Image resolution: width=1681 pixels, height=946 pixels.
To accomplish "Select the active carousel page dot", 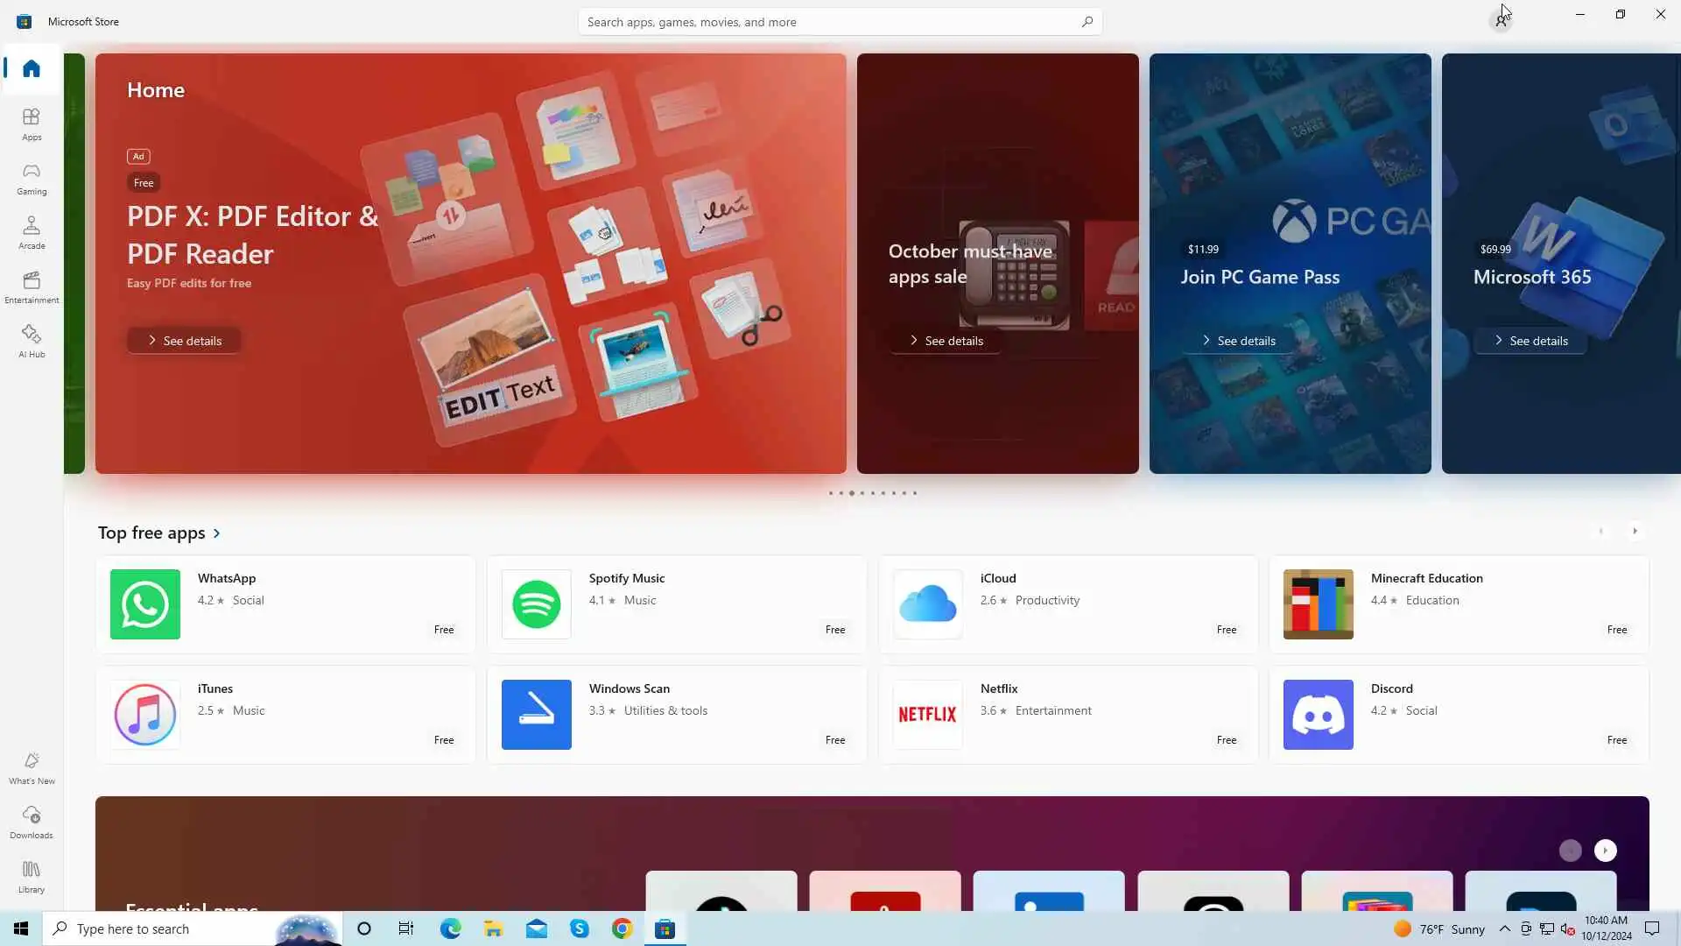I will pos(851,493).
